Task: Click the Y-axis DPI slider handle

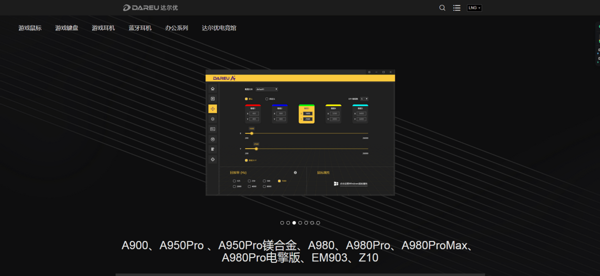Action: pos(256,149)
